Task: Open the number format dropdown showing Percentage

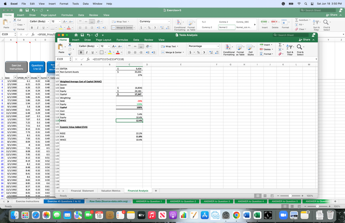Action: (203, 46)
